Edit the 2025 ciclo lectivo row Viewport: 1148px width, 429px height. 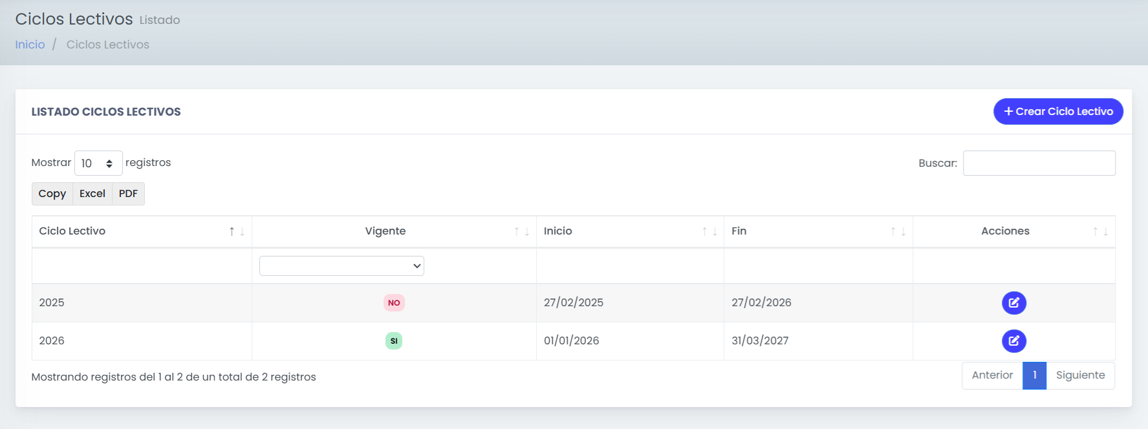tap(1013, 303)
